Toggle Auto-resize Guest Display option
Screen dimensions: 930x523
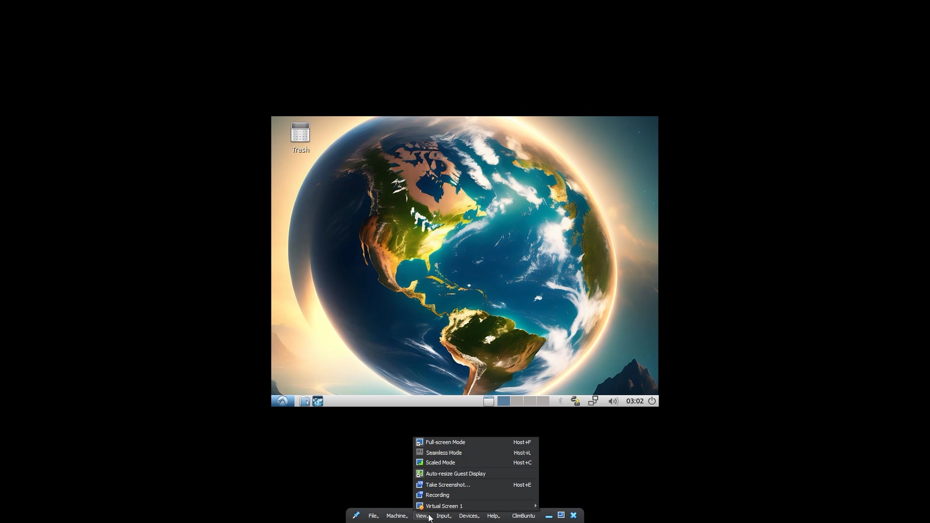click(x=476, y=474)
